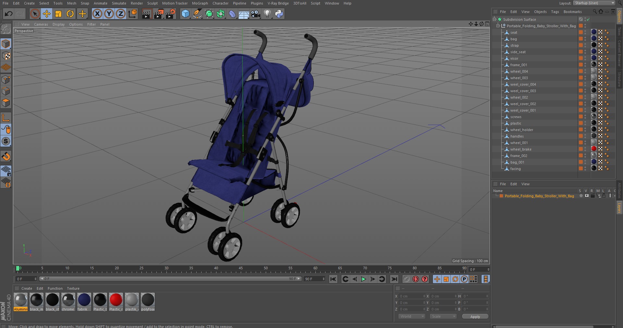The image size is (623, 328).
Task: Open viewport Cameras menu
Action: 41,24
